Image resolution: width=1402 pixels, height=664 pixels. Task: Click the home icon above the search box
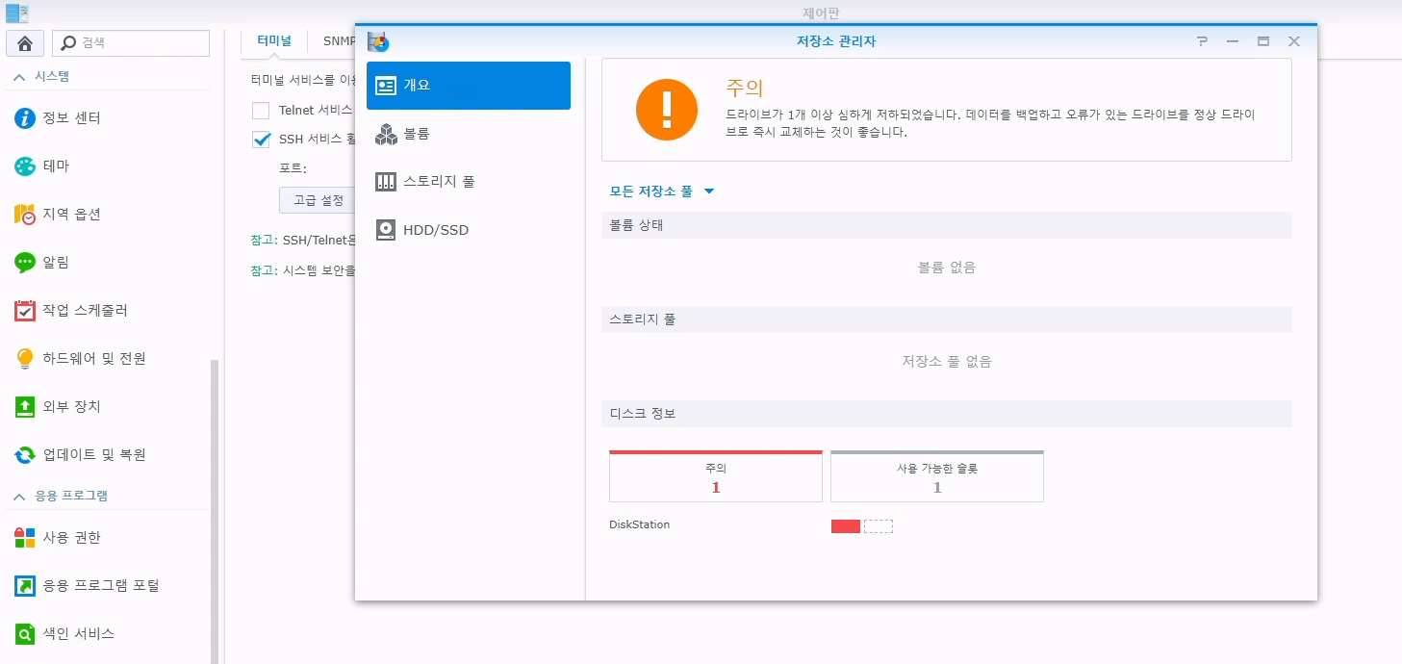coord(25,42)
